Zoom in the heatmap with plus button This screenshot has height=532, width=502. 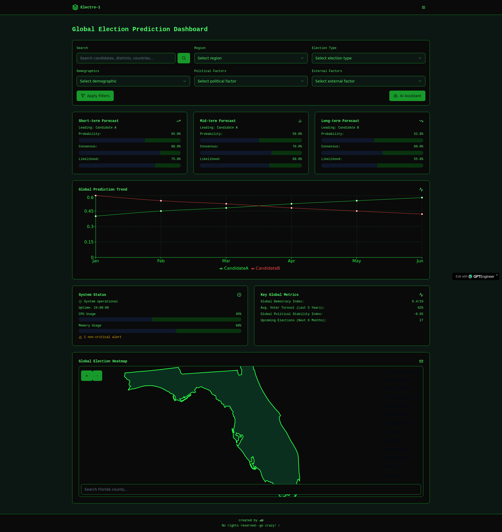coord(87,376)
